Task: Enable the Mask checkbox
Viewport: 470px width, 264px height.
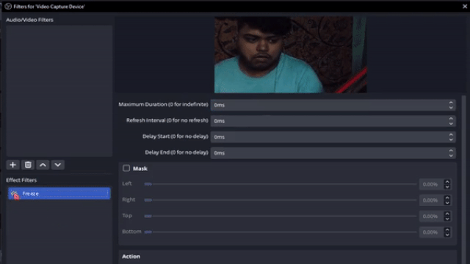Action: [x=126, y=168]
